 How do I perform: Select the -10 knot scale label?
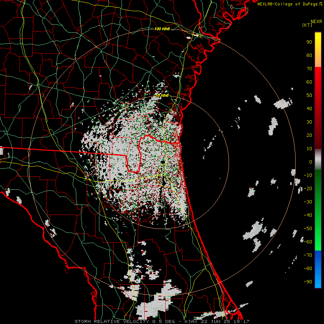click(x=308, y=175)
